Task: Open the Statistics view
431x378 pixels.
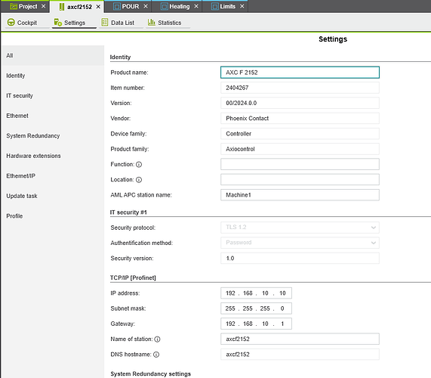Action: click(x=169, y=23)
